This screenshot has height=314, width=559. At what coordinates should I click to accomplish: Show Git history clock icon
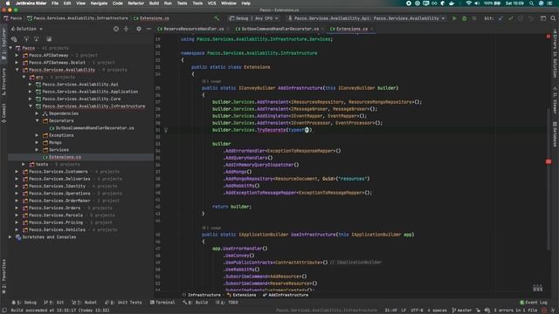(521, 18)
